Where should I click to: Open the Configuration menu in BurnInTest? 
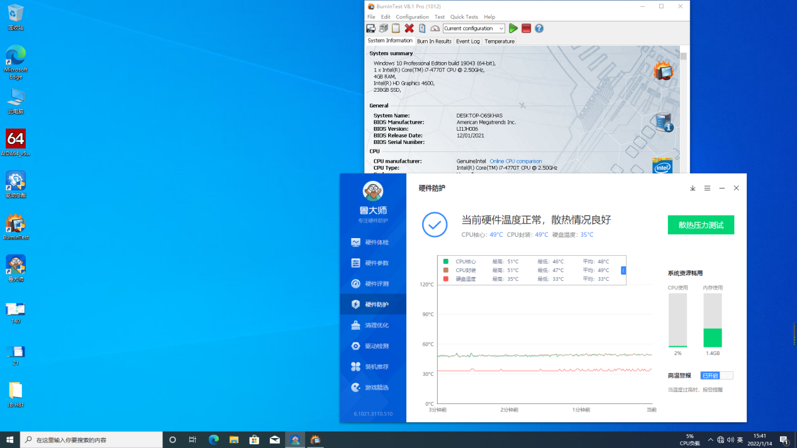tap(412, 17)
